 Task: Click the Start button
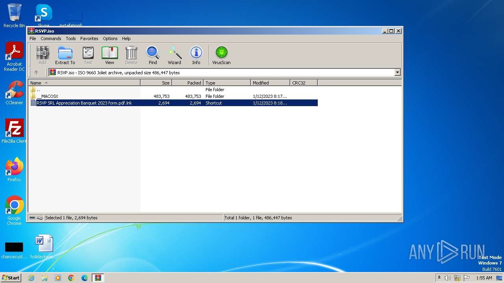coord(11,277)
